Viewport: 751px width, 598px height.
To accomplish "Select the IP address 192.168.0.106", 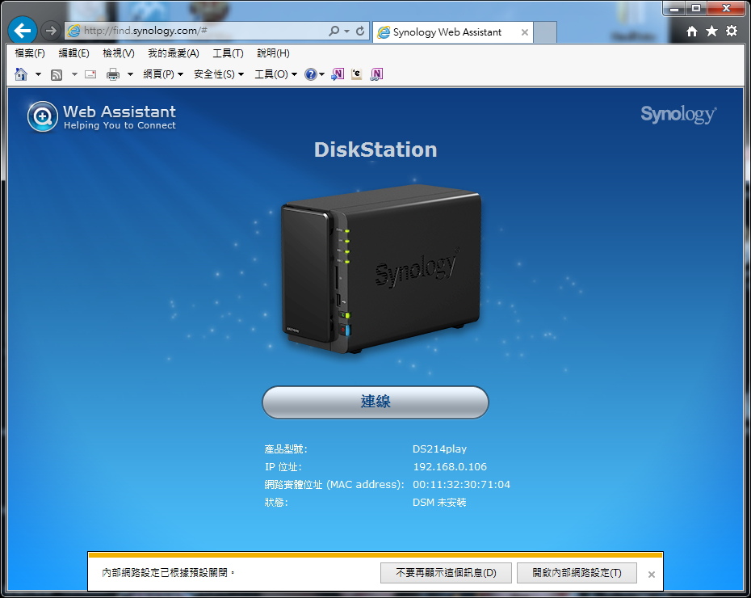I will (x=450, y=467).
